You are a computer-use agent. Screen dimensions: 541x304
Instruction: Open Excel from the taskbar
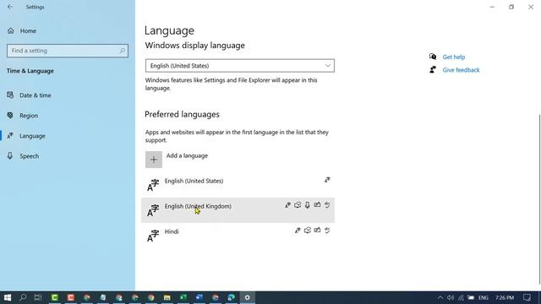[183, 297]
